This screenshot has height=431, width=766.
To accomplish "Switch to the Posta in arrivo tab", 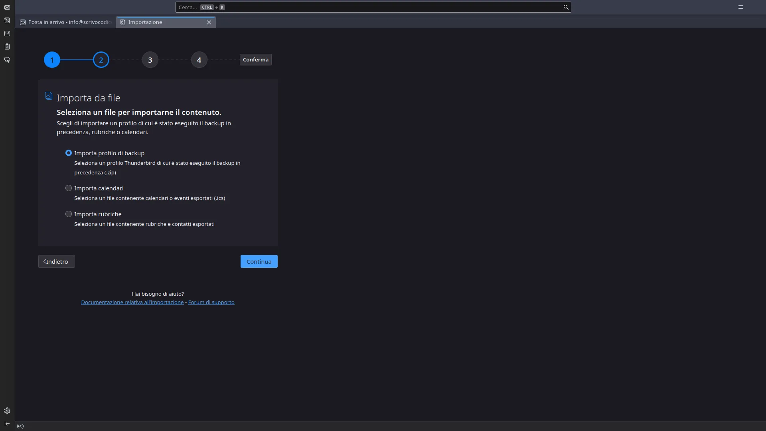I will 65,22.
